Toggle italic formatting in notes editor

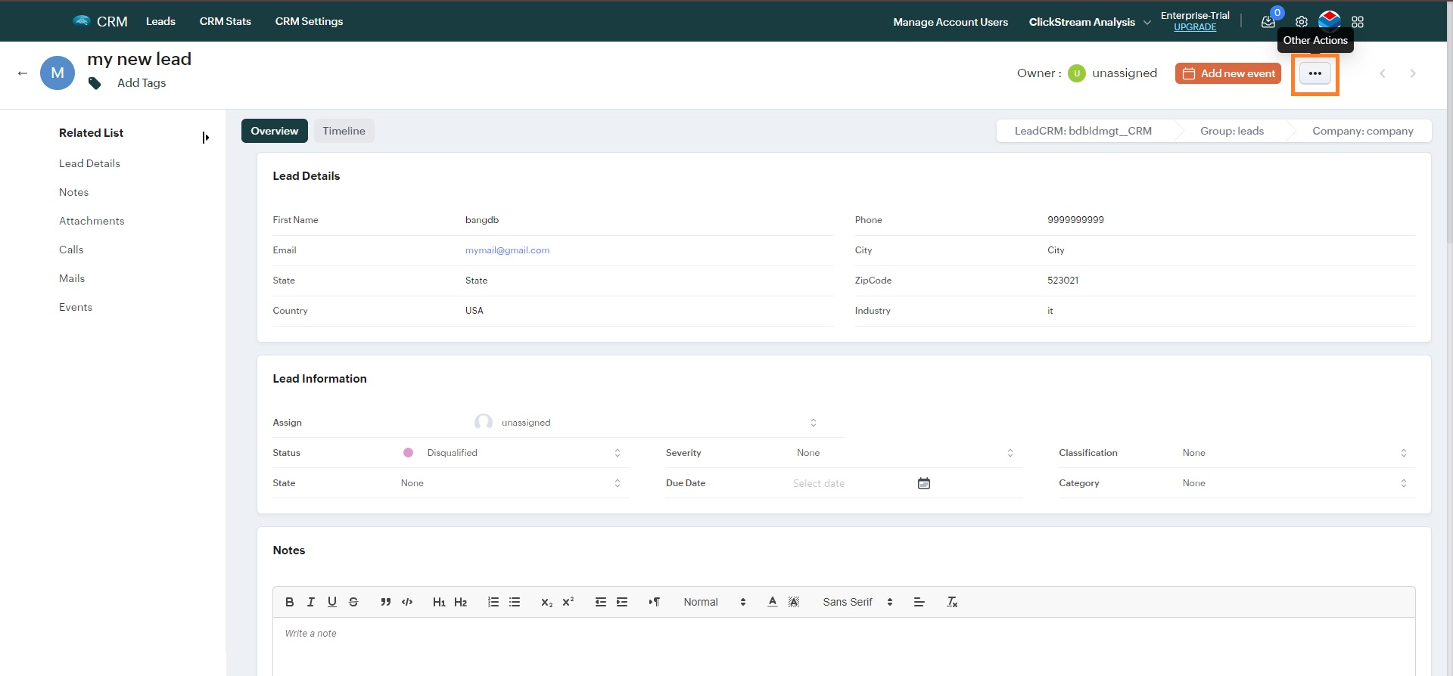[310, 602]
